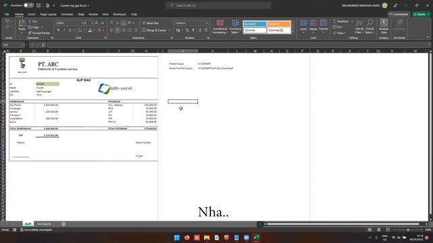Open Windows Start menu
This screenshot has height=243, width=433.
click(177, 238)
